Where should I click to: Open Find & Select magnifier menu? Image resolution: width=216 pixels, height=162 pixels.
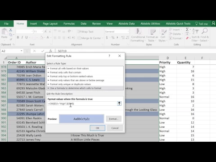point(204,35)
